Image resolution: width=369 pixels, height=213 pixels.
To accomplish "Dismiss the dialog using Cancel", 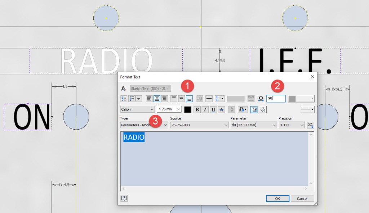I will pyautogui.click(x=302, y=198).
